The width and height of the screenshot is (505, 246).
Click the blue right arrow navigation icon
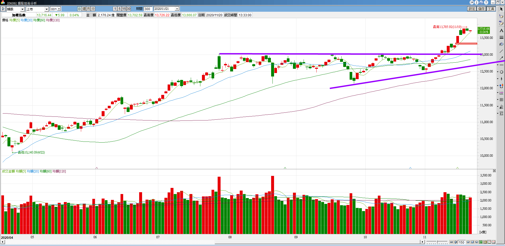point(477,242)
